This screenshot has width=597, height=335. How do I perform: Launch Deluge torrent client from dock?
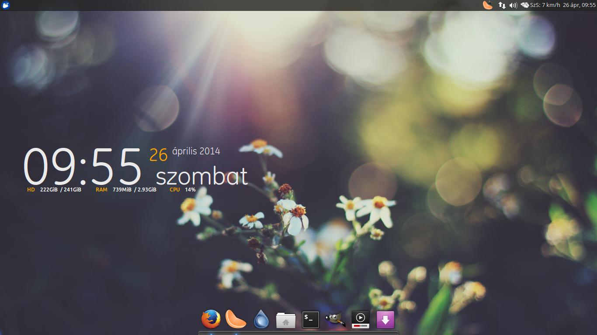coord(261,319)
